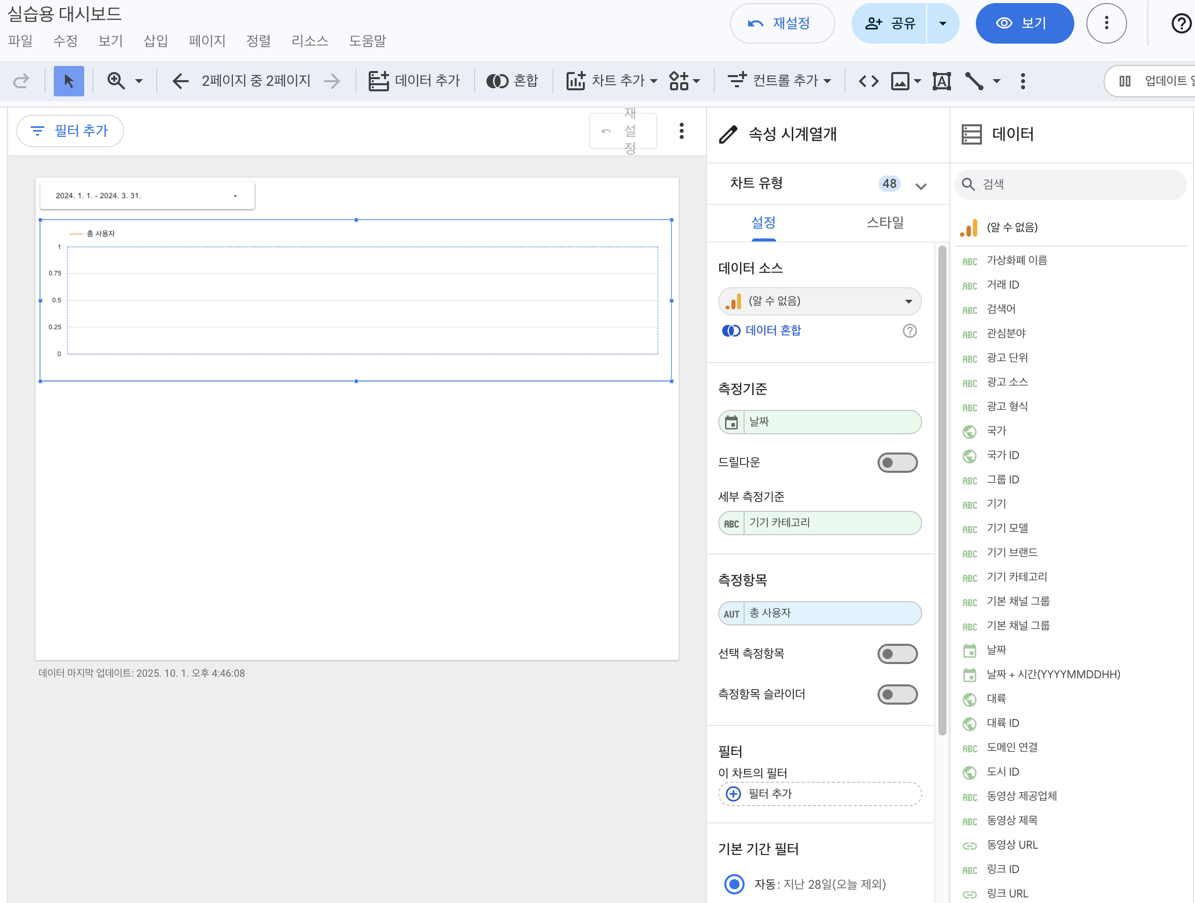
Task: Click ABC type icon on 기기 카테고리 chip
Action: 731,523
